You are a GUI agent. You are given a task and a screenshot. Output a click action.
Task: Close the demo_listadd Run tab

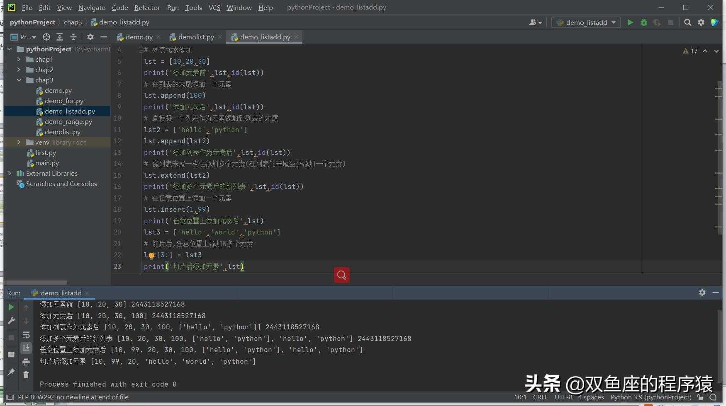[x=87, y=293]
